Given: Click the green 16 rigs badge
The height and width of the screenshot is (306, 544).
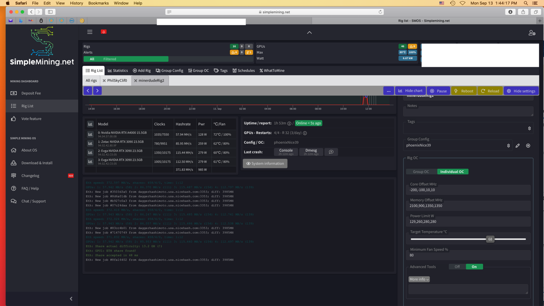Looking at the screenshot, I should tap(234, 46).
